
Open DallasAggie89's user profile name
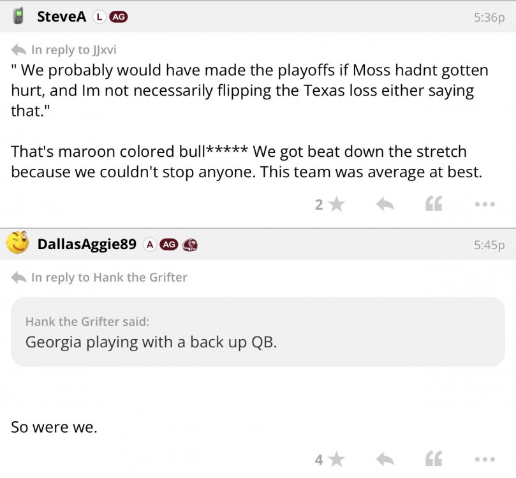(87, 244)
